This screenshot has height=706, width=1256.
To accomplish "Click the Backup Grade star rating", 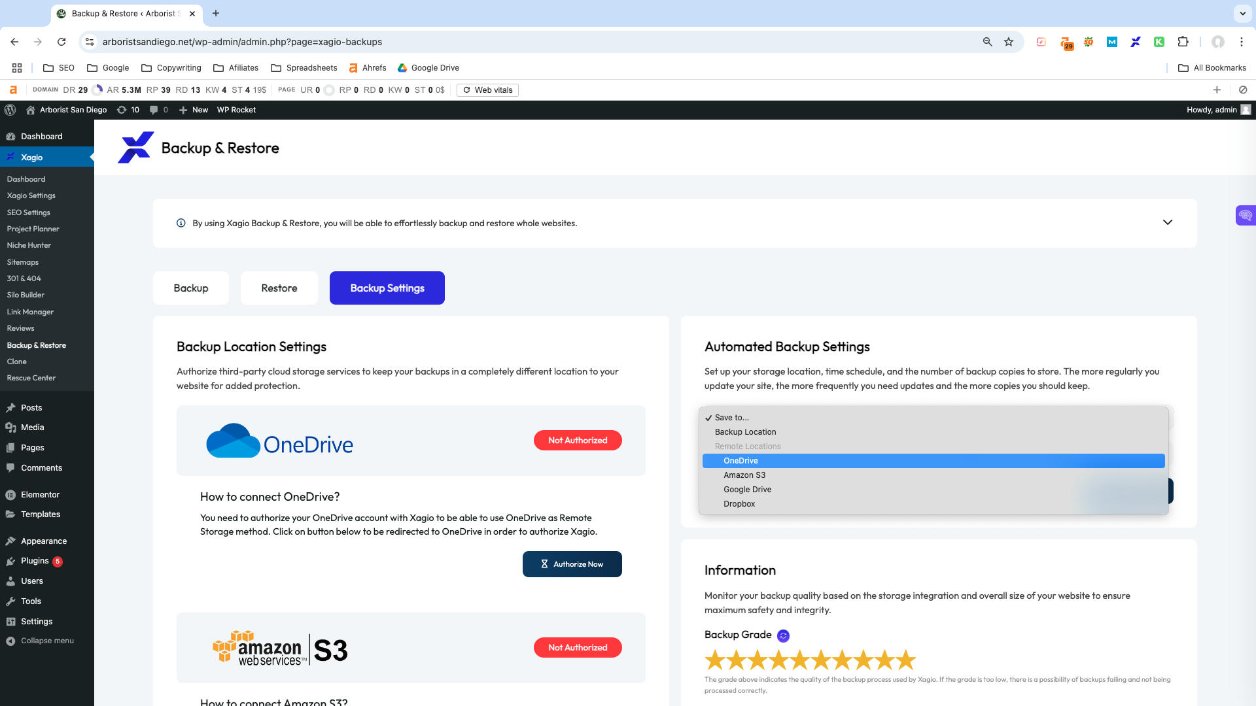I will coord(810,660).
